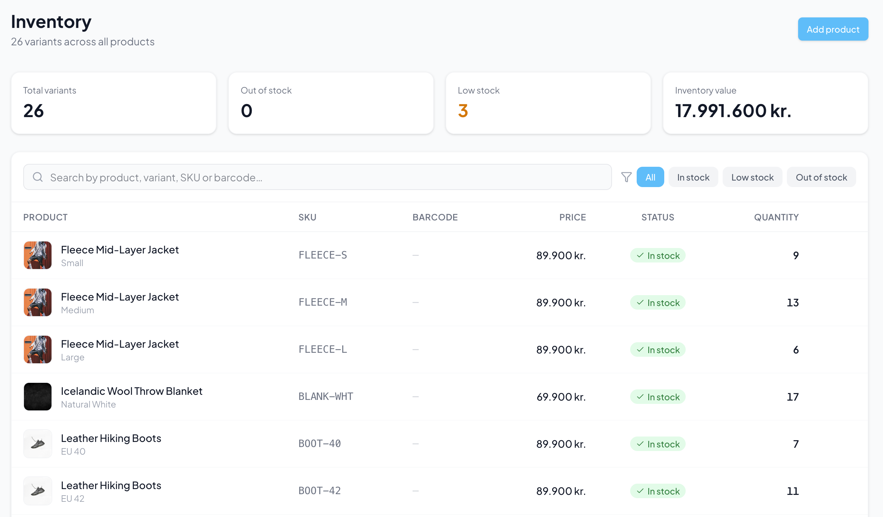This screenshot has height=517, width=883.
Task: Sort by the Price column header
Action: click(572, 217)
